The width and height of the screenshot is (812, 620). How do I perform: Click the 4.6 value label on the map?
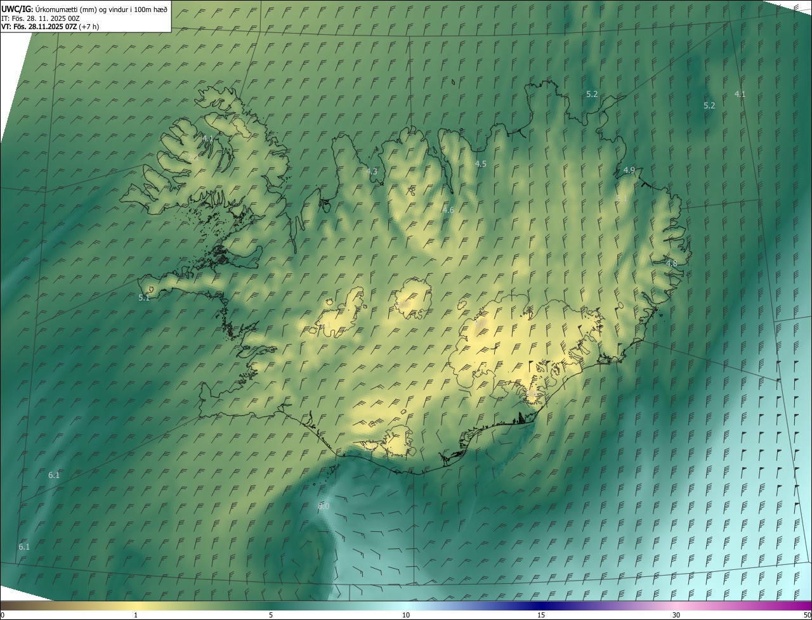[449, 210]
